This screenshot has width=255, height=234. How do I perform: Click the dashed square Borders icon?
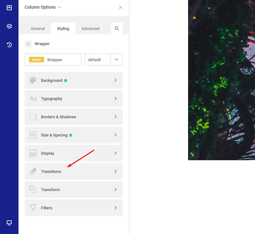[x=33, y=117]
